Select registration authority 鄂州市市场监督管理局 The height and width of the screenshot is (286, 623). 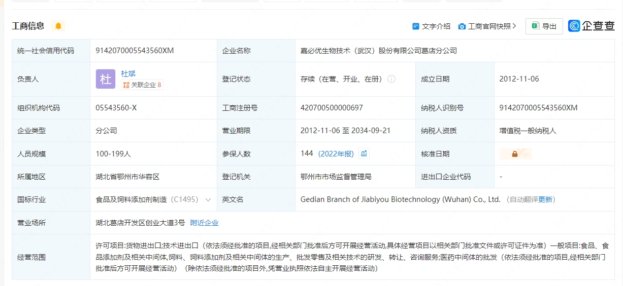[336, 177]
